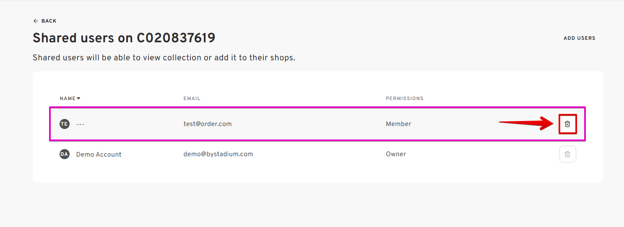624x227 pixels.
Task: Go BACK to previous page
Action: 45,21
